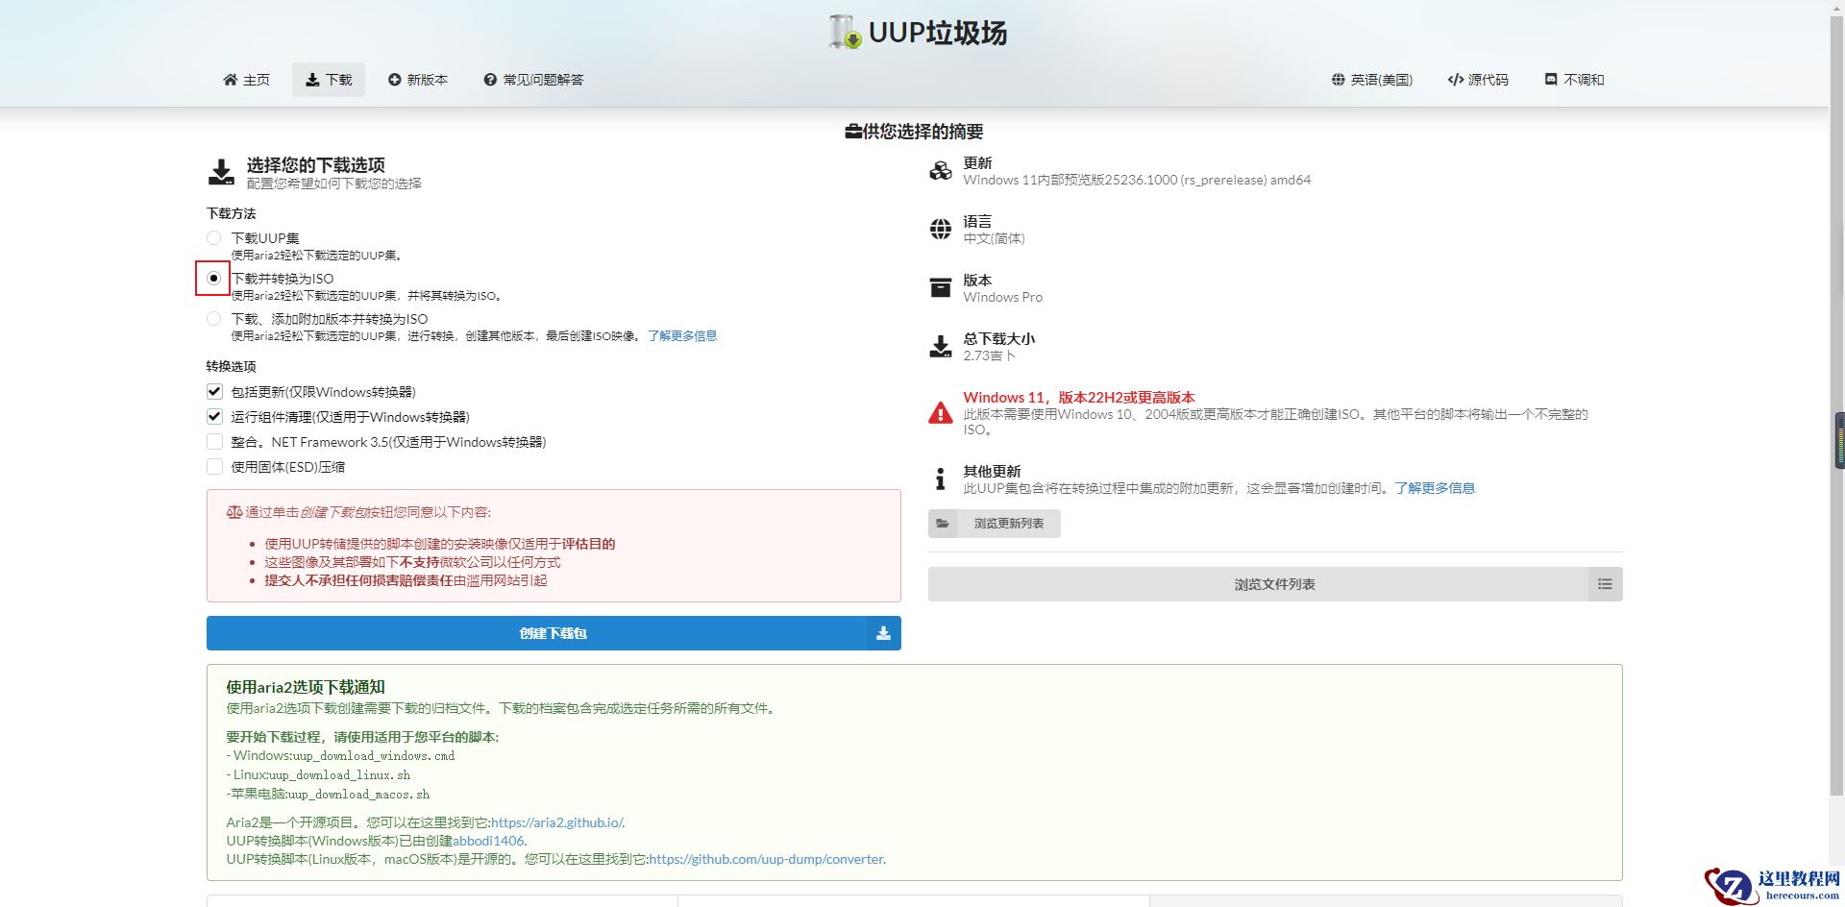Click the question mark FAQ icon
1845x907 pixels.
(490, 80)
